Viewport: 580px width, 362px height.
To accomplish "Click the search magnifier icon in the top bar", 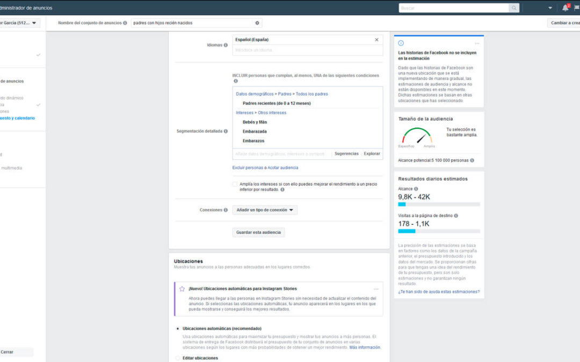I will [514, 8].
